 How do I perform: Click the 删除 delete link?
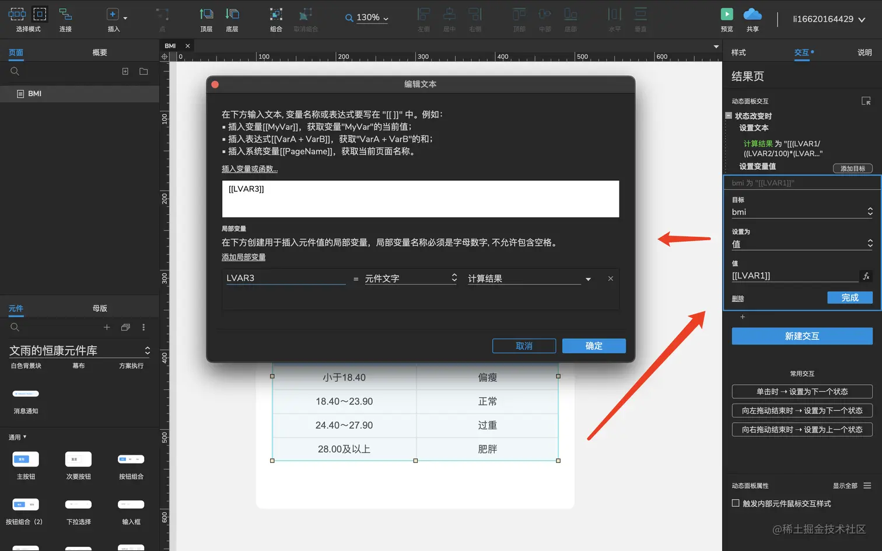(x=738, y=299)
